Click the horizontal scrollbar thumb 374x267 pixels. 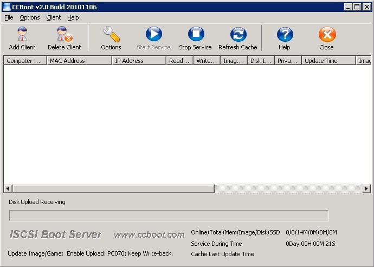pyautogui.click(x=113, y=189)
